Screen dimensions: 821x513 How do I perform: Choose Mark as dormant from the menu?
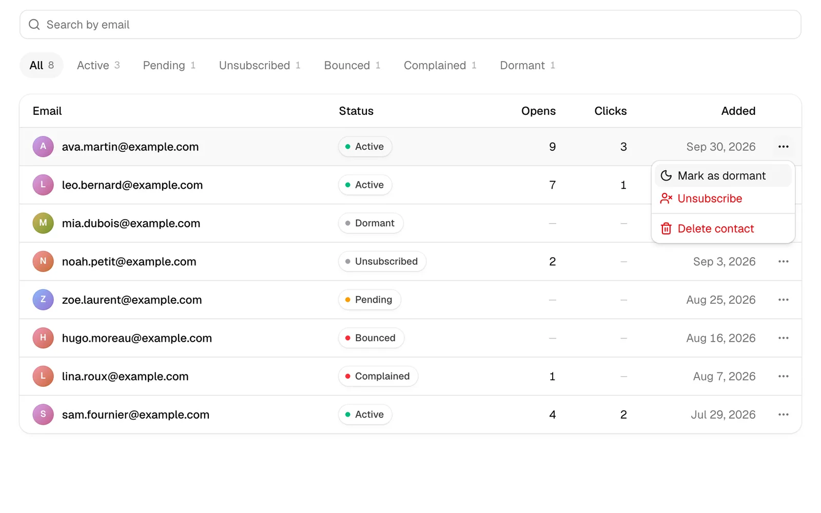pyautogui.click(x=723, y=176)
